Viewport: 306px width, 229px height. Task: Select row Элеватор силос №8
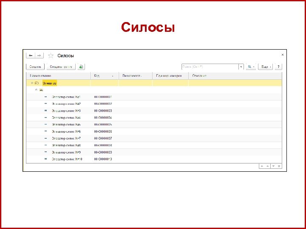click(154, 145)
